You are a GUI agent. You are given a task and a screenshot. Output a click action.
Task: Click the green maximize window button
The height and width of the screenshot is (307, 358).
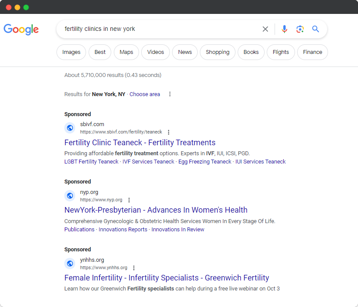pos(26,7)
